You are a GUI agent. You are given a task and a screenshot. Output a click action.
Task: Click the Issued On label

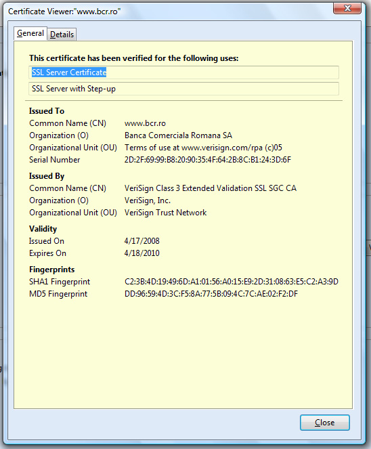pyautogui.click(x=46, y=241)
